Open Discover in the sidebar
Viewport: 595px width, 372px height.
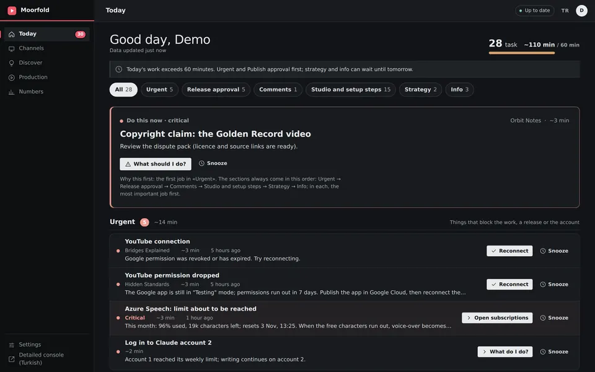(x=46, y=63)
